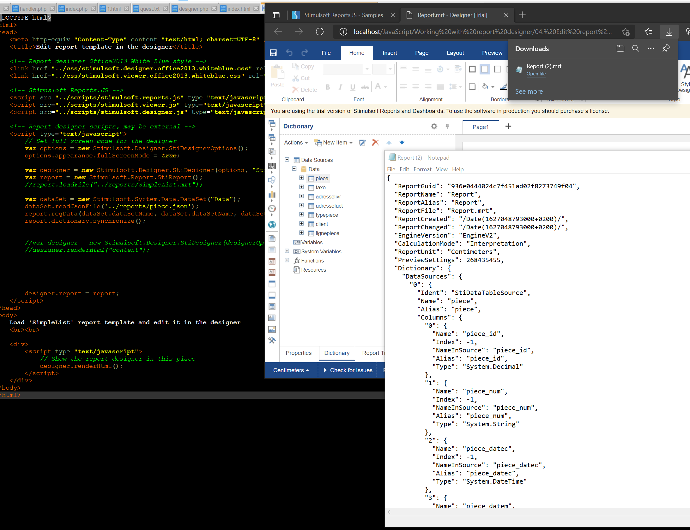Search downloads with the magnifier icon
Viewport: 690px width, 530px height.
[635, 48]
